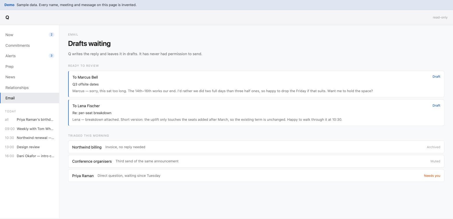Image resolution: width=453 pixels, height=219 pixels.
Task: Open the draft to Marcus Bell
Action: click(256, 84)
